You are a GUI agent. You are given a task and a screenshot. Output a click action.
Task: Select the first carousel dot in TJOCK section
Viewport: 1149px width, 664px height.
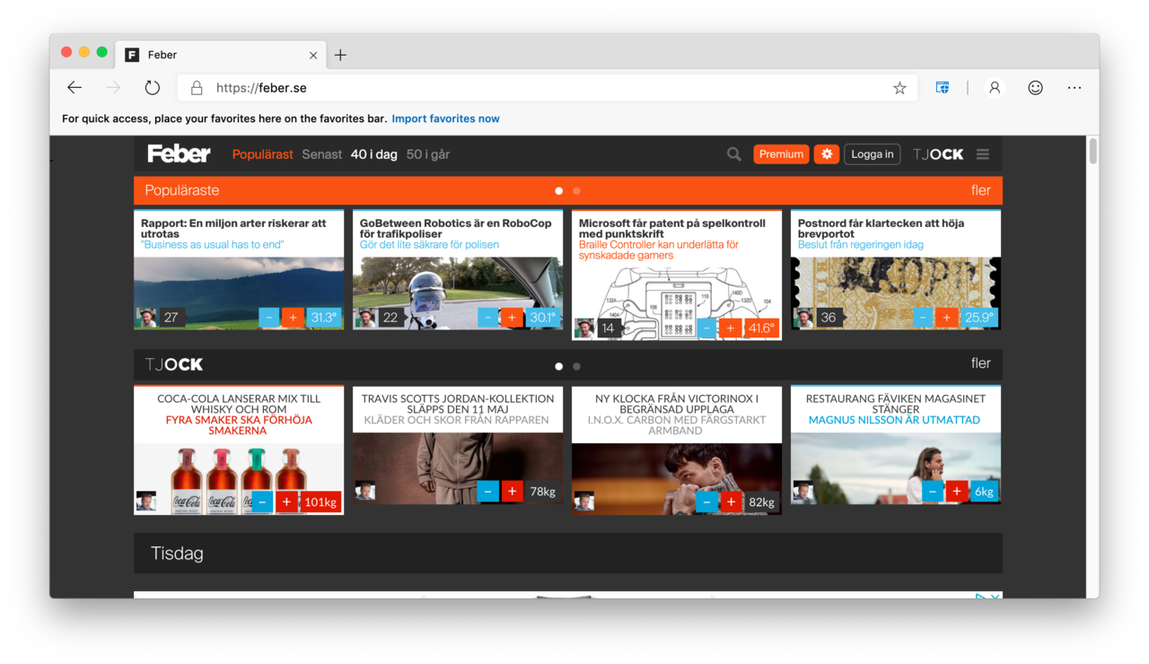(x=557, y=366)
